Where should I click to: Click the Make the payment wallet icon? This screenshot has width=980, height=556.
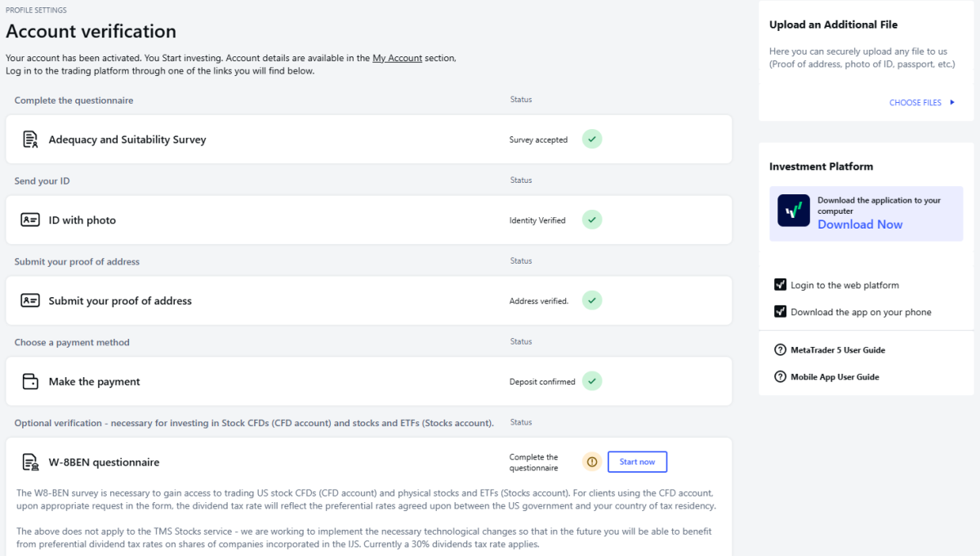30,381
